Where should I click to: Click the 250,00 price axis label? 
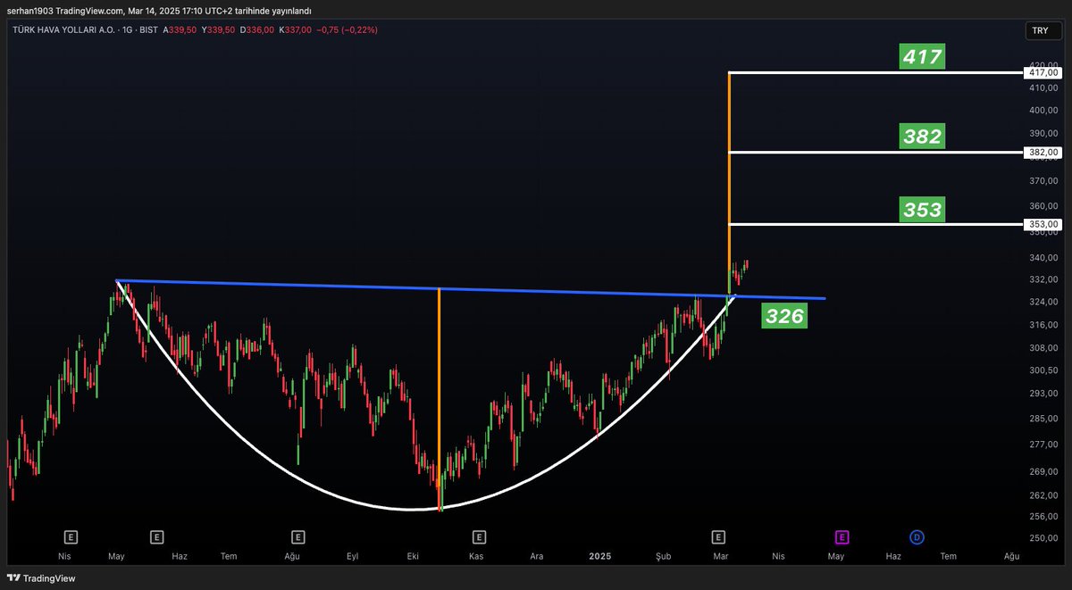(1043, 537)
